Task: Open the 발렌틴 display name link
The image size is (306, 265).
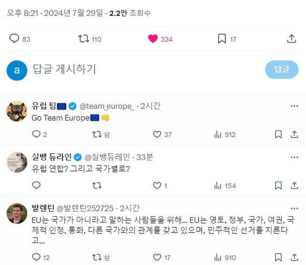Action: point(43,208)
